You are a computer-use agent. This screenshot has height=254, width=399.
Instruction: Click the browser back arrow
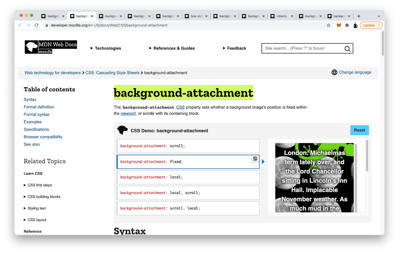[20, 25]
